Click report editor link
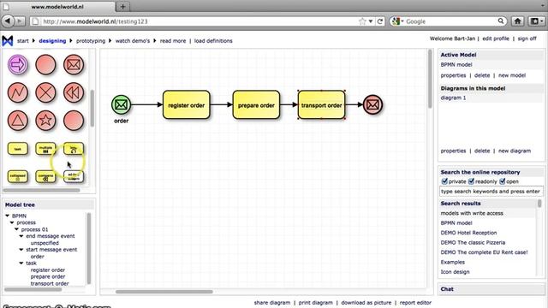This screenshot has height=308, width=548. pyautogui.click(x=415, y=303)
